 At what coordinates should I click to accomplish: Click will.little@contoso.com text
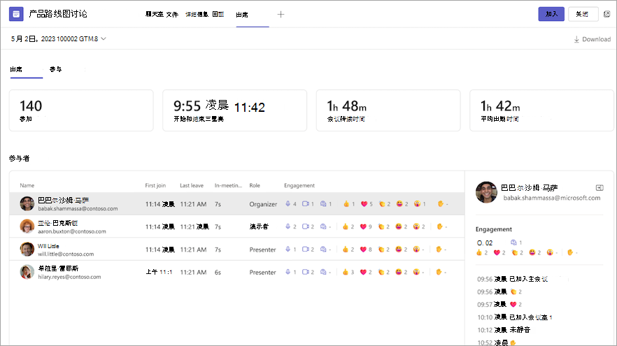[x=66, y=254]
